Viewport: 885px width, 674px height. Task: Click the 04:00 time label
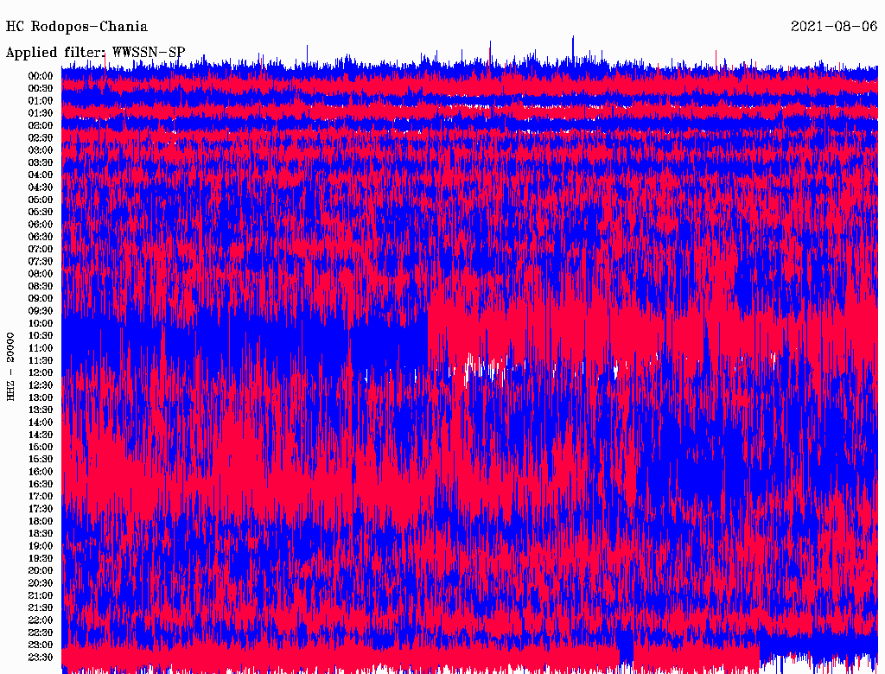[41, 175]
